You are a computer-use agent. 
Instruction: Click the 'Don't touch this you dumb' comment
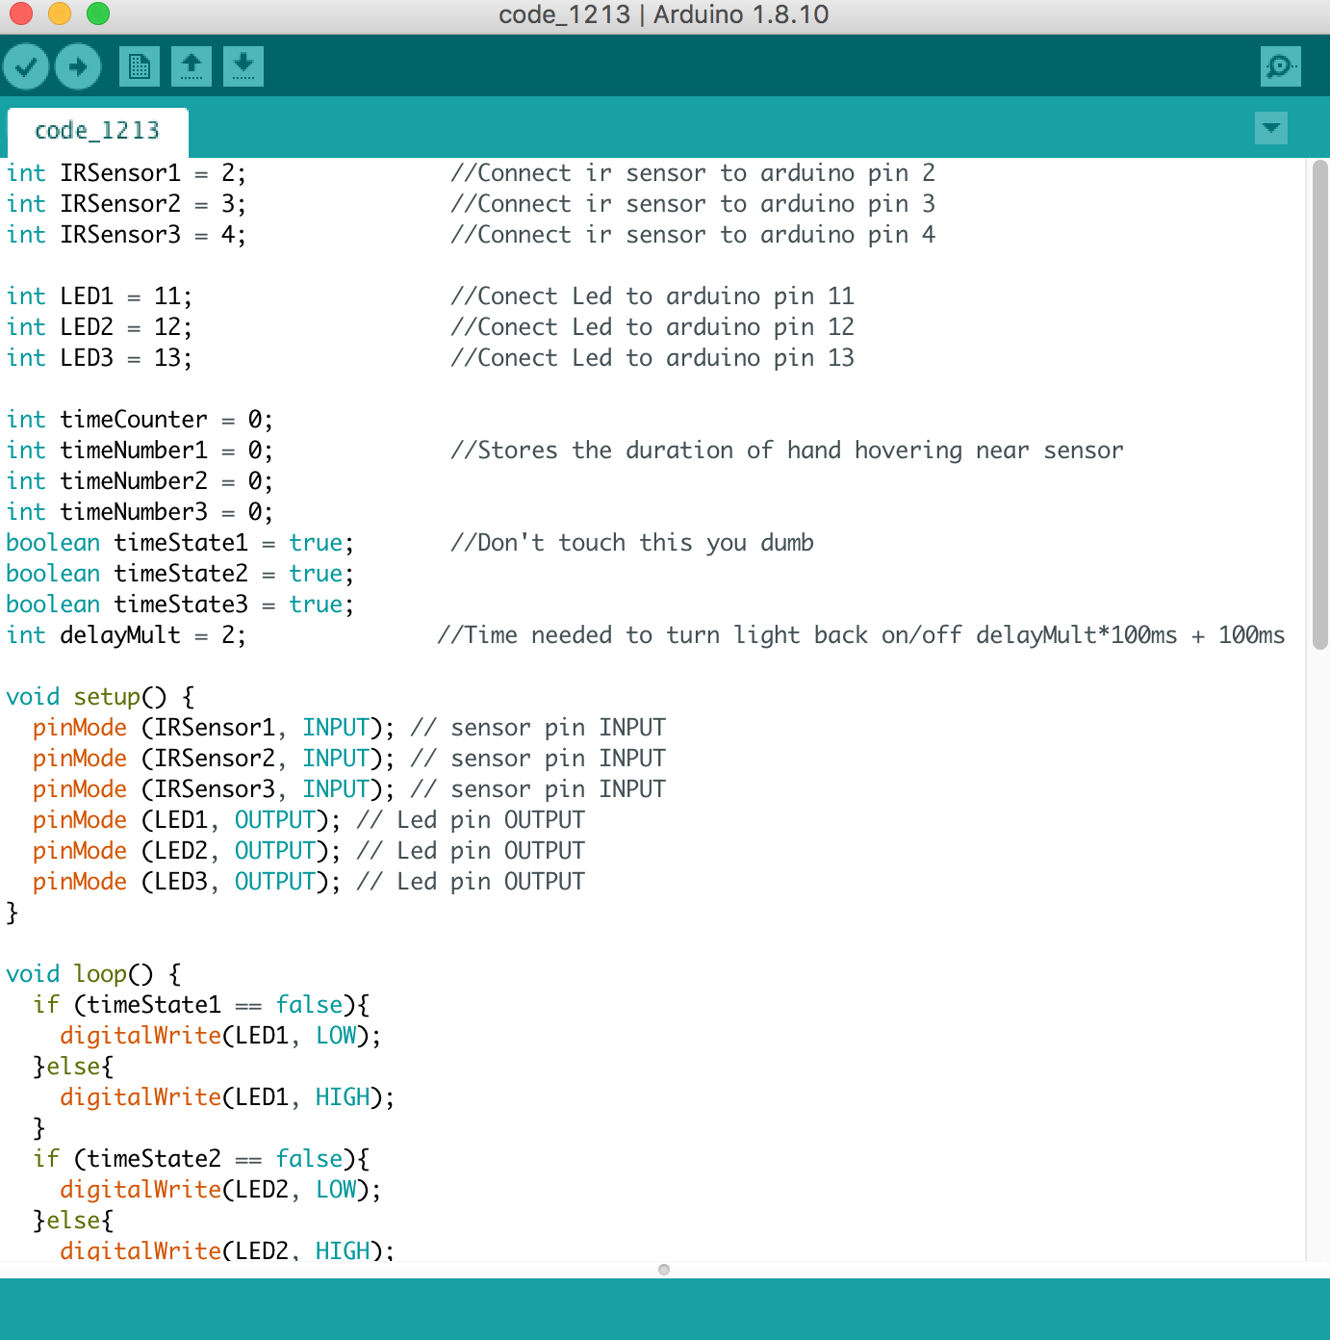click(632, 543)
